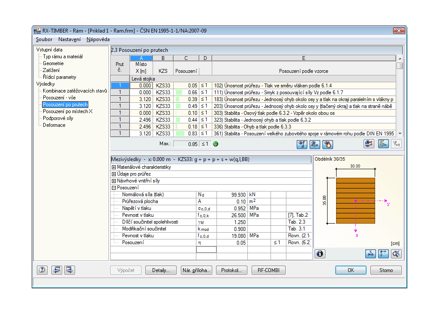Click the Pevnost v tlaku value 26.500
This screenshot has width=439, height=314.
click(232, 215)
